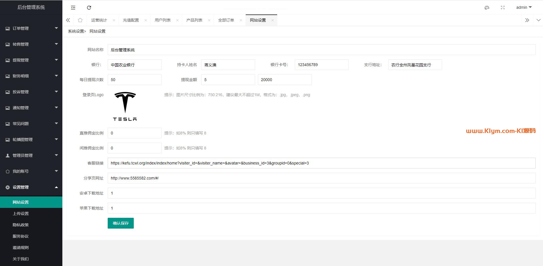Switch to the 产品列表 tab
543x266 pixels.
point(194,20)
